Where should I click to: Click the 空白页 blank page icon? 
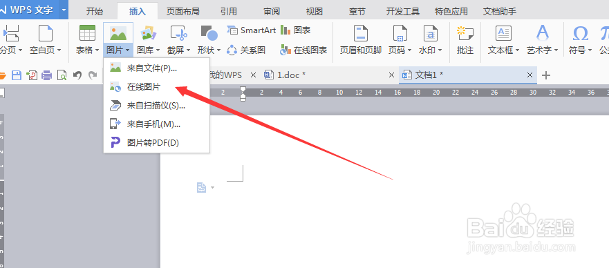click(46, 33)
